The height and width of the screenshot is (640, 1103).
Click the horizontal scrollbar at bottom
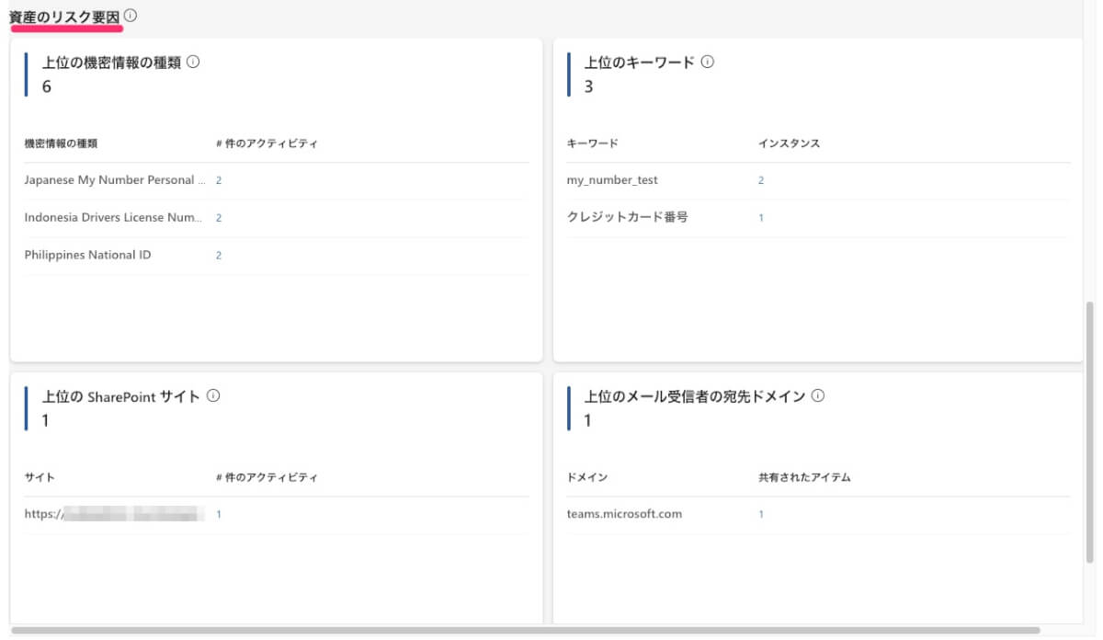pyautogui.click(x=524, y=631)
